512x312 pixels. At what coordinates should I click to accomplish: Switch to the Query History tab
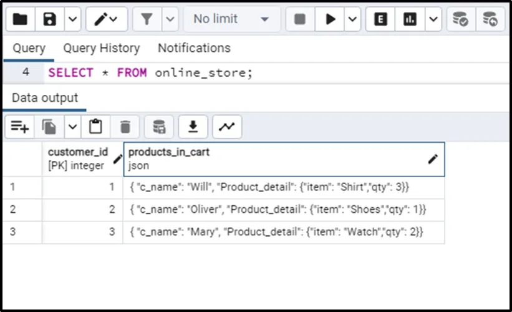click(x=101, y=48)
